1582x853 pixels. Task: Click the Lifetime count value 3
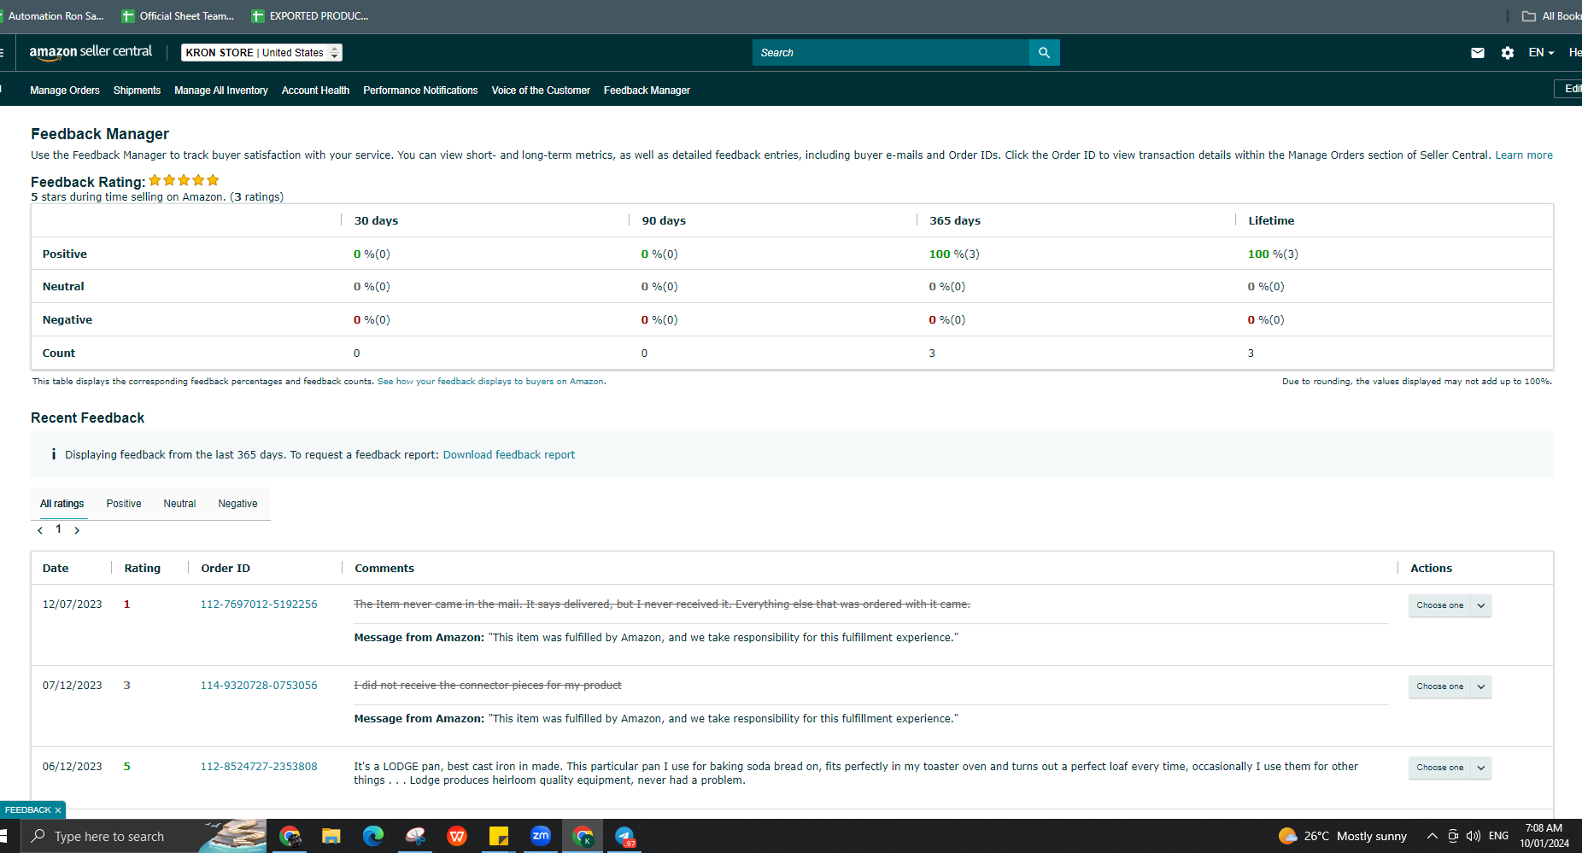click(1251, 353)
